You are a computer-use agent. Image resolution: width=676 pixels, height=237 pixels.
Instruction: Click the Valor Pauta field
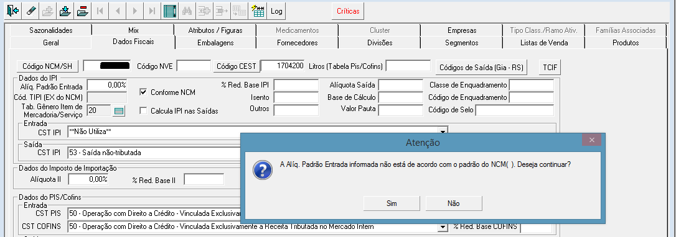click(401, 110)
